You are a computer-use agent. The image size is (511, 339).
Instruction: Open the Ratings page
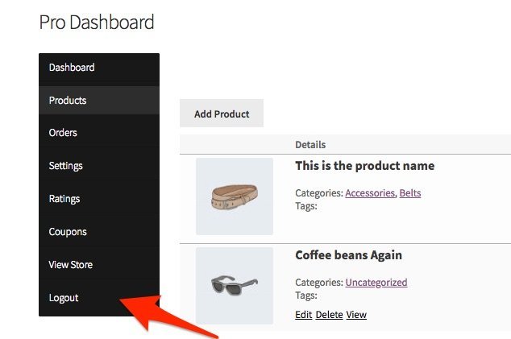[x=64, y=199]
